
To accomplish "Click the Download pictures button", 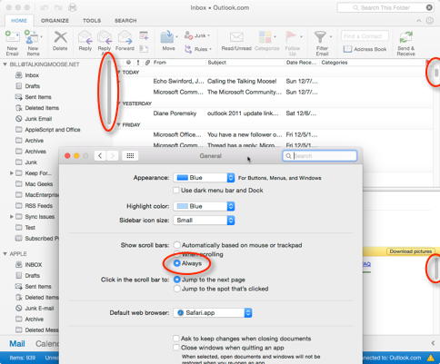I will (411, 251).
